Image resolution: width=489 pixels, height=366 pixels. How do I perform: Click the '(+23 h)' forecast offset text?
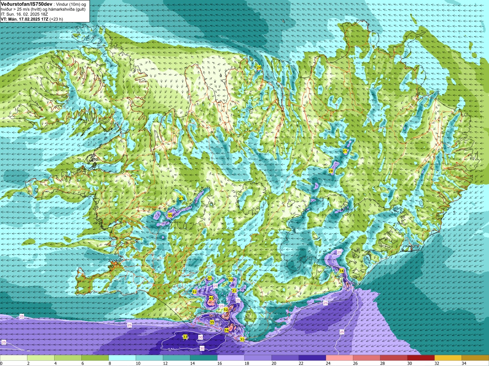pos(56,19)
